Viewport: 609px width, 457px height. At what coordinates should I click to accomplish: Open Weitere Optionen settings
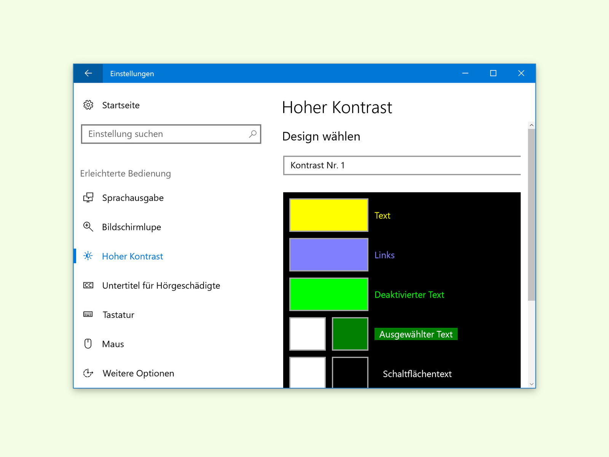(138, 374)
